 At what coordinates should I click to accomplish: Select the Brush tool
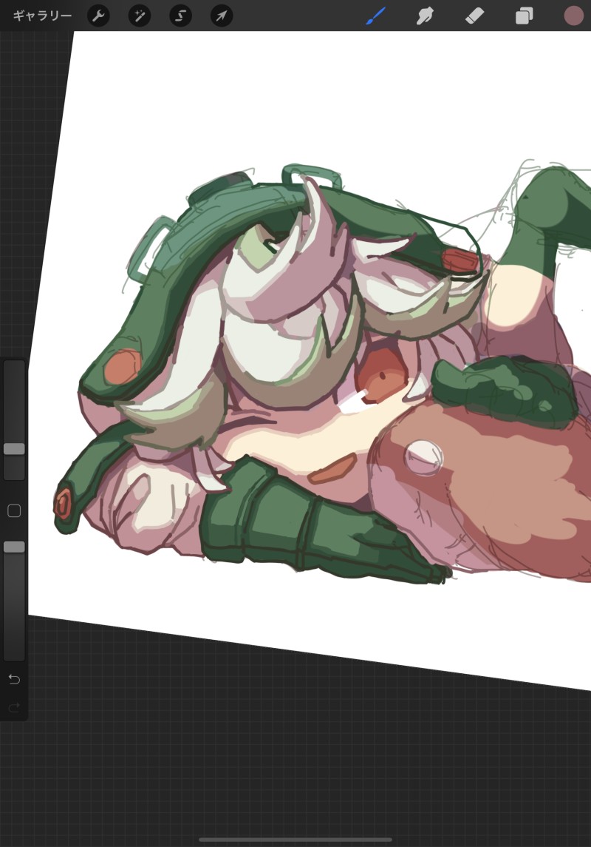[x=376, y=16]
